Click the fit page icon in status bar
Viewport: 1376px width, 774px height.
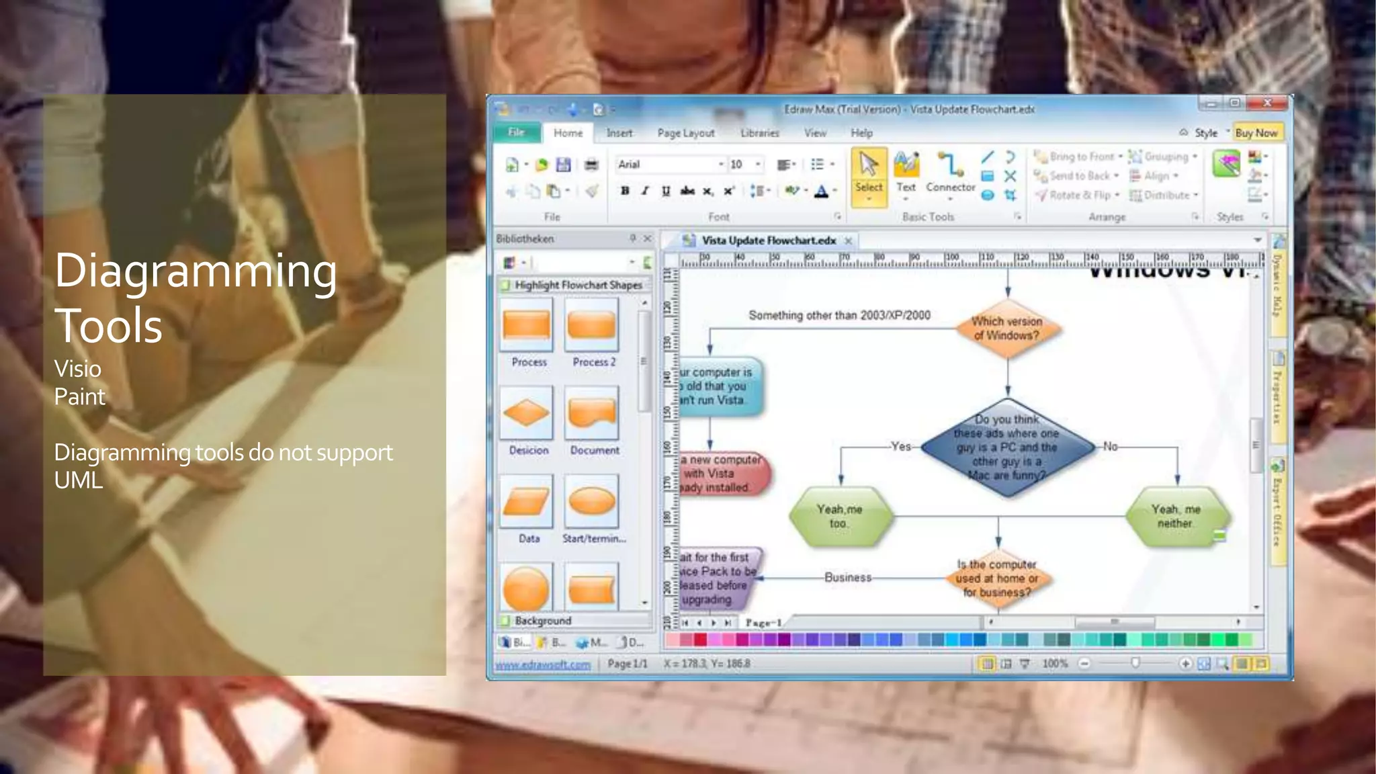tap(1204, 664)
